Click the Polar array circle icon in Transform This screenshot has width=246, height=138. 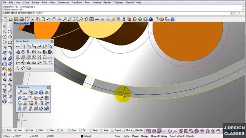point(20,103)
